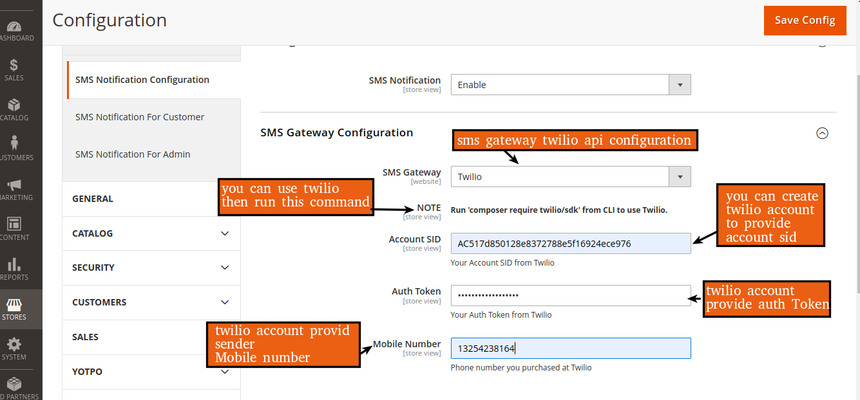Open the System gear icon

[x=14, y=345]
